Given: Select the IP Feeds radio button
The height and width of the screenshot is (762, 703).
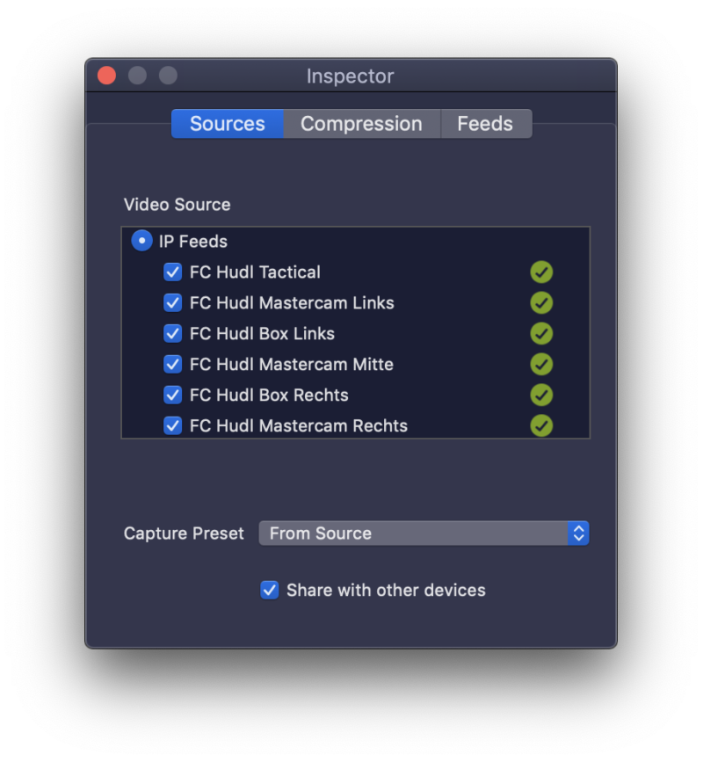Looking at the screenshot, I should [141, 241].
